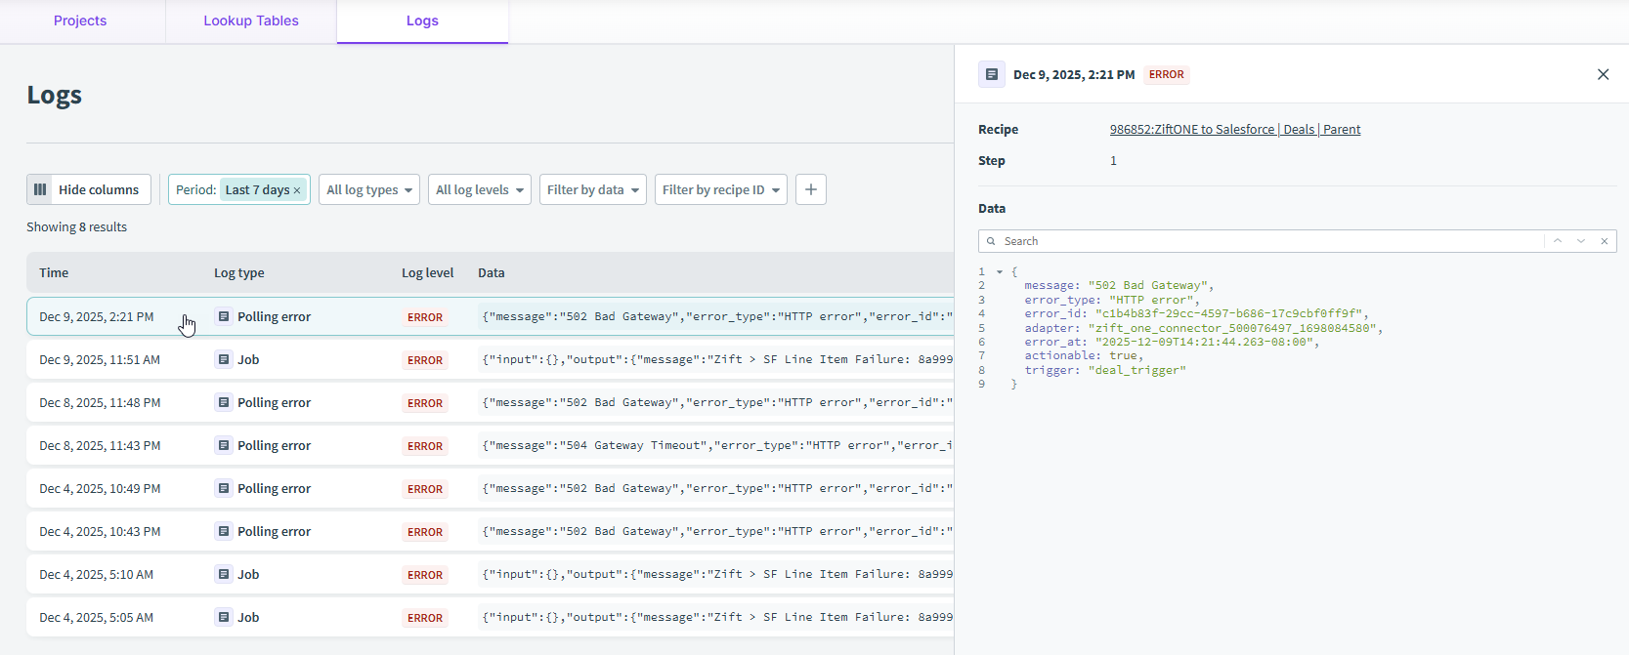Switch to the Projects tab
This screenshot has width=1629, height=655.
point(80,20)
